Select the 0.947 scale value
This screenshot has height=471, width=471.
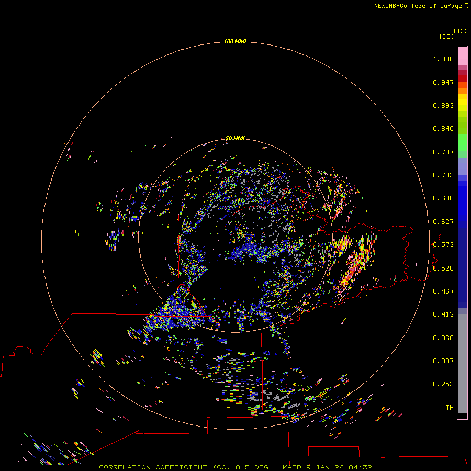click(443, 82)
